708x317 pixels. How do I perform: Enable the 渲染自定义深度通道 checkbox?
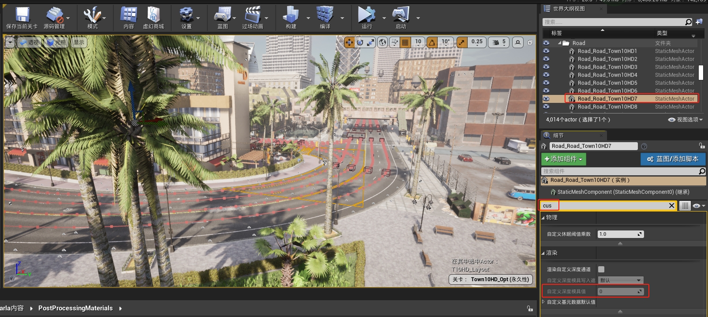tap(601, 269)
